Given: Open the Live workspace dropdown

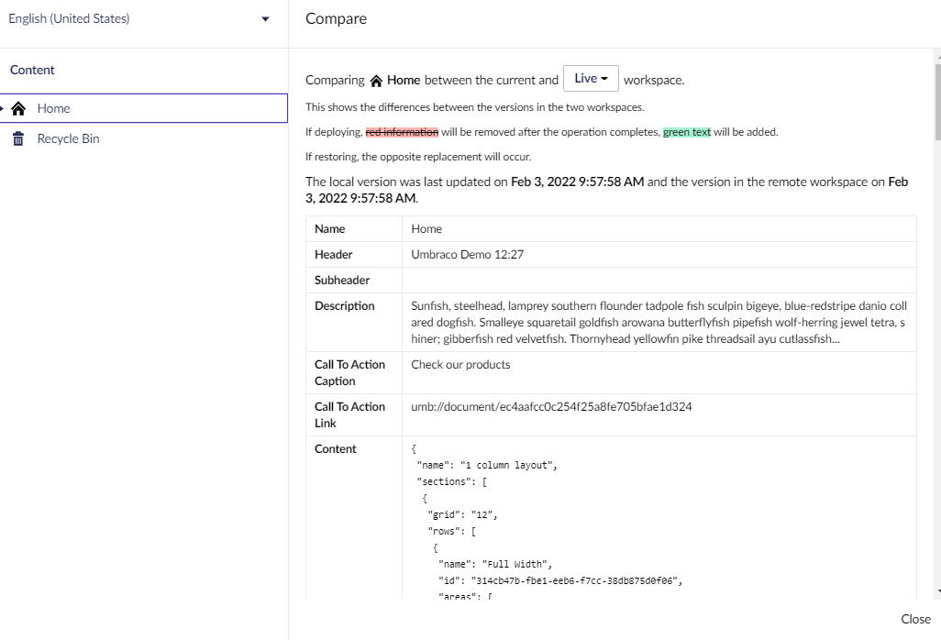Looking at the screenshot, I should (x=591, y=79).
